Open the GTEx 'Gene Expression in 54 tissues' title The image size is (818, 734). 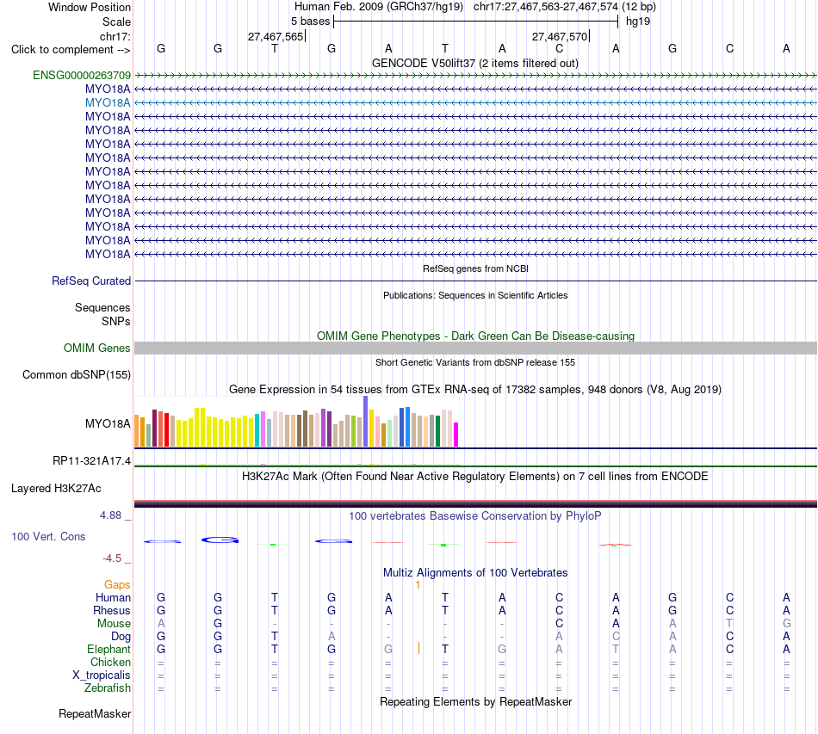(x=475, y=390)
